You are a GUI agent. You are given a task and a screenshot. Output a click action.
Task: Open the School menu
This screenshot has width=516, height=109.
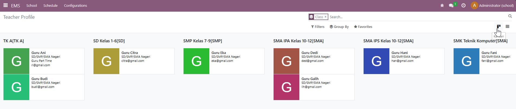click(31, 5)
